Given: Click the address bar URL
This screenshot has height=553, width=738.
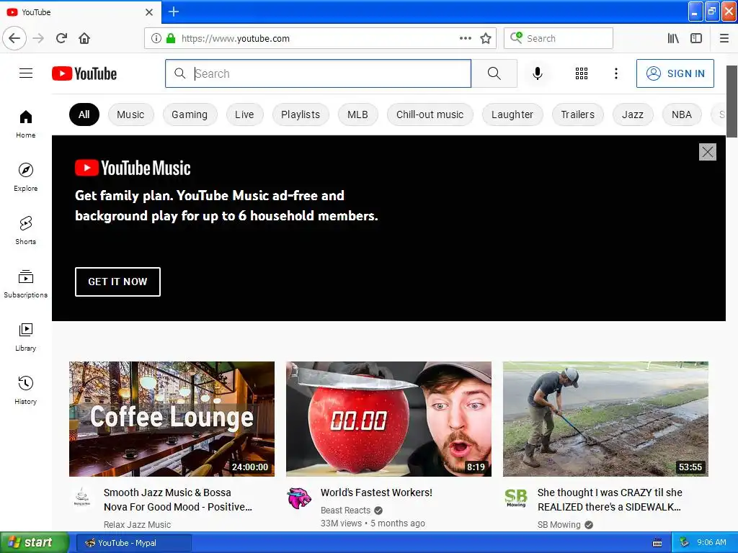Looking at the screenshot, I should click(x=236, y=39).
